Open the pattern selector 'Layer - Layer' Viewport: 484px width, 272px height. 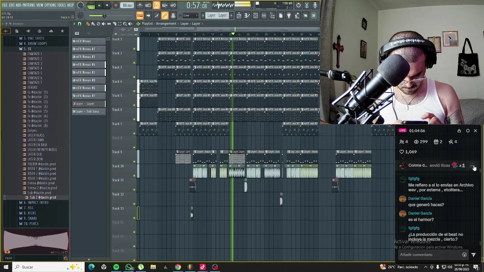coord(217,15)
